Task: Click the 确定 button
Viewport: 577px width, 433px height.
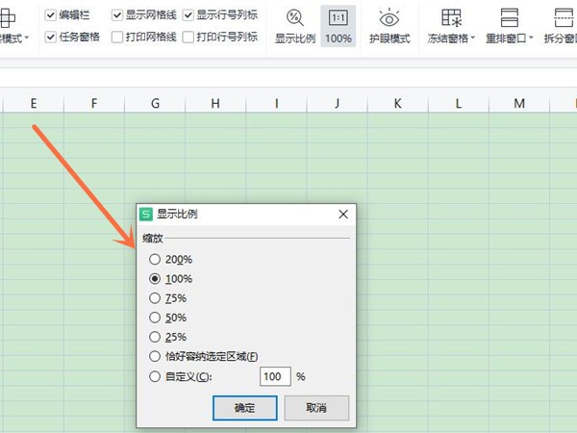Action: [x=244, y=407]
